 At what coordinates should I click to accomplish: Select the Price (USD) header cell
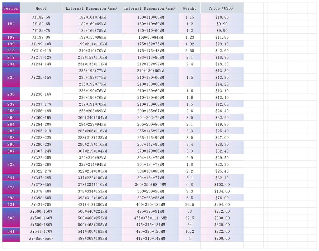coord(222,8)
